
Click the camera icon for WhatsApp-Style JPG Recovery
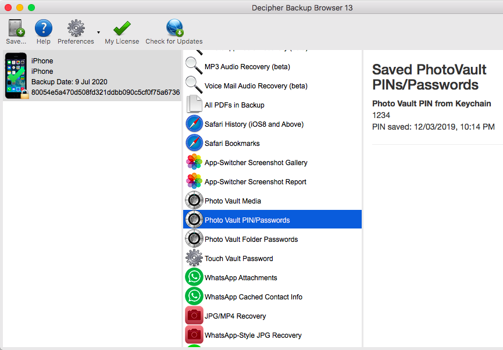194,335
